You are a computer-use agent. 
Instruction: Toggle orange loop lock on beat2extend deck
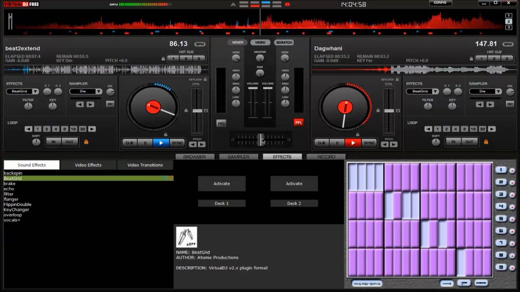[86, 142]
